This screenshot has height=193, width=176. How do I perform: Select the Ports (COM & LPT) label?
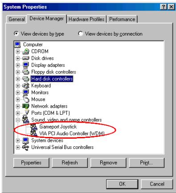[50, 113]
